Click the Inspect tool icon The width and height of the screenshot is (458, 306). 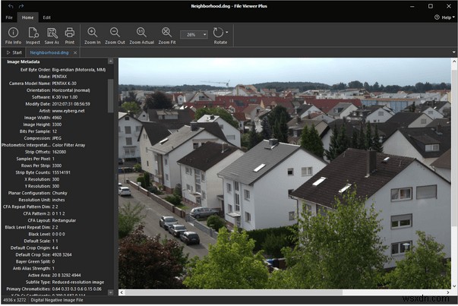[x=33, y=34]
